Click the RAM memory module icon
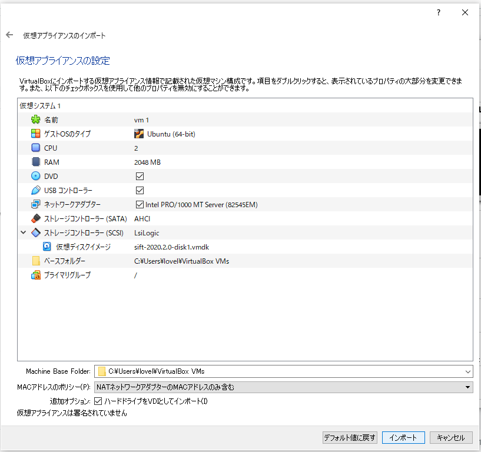 click(35, 162)
